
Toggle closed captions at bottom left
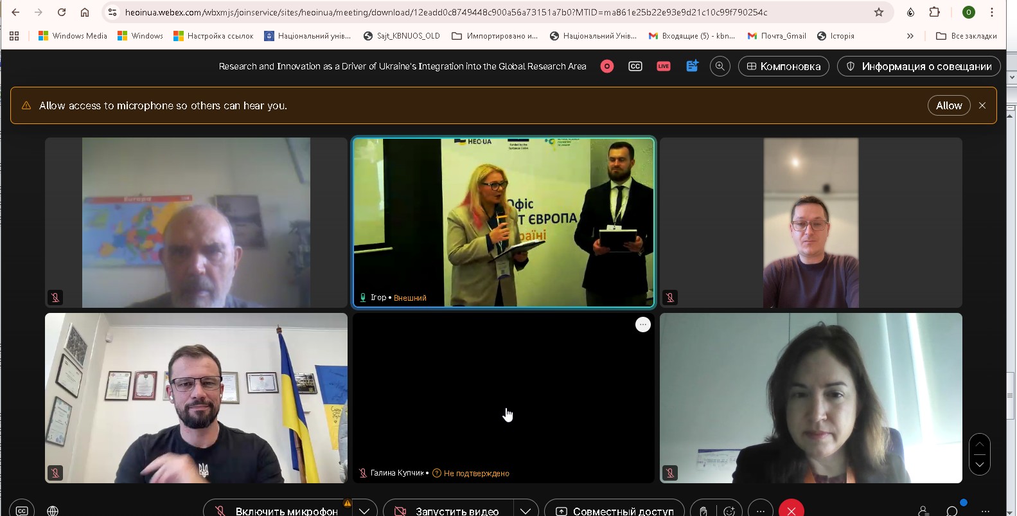pyautogui.click(x=22, y=510)
